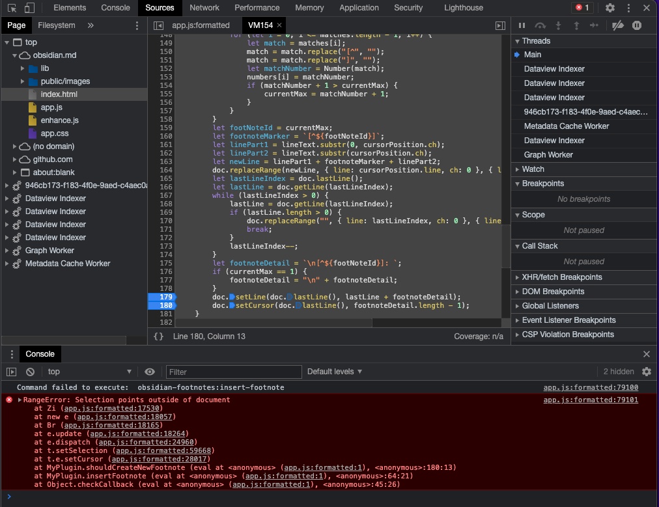Hide the debugger sidebar icon
The width and height of the screenshot is (659, 507).
pyautogui.click(x=500, y=25)
